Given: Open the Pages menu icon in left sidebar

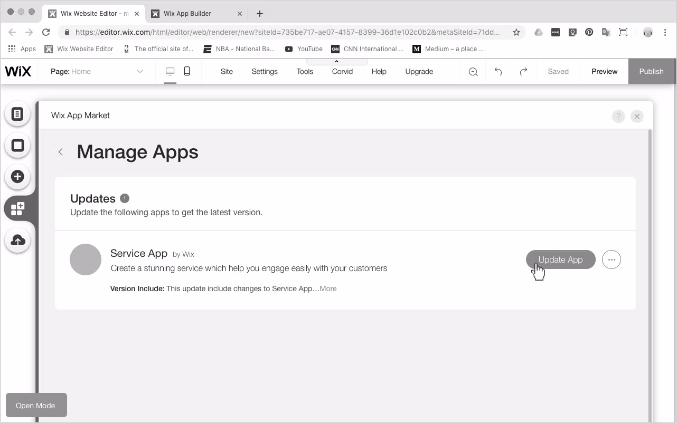Looking at the screenshot, I should point(17,114).
